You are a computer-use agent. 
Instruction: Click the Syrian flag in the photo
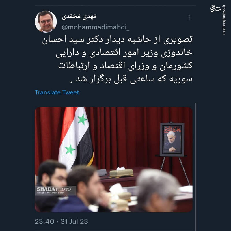pos(76,139)
